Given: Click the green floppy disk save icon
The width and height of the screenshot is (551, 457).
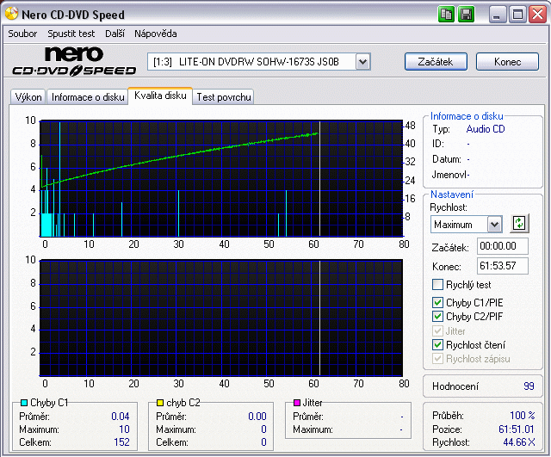Looking at the screenshot, I should tap(466, 14).
